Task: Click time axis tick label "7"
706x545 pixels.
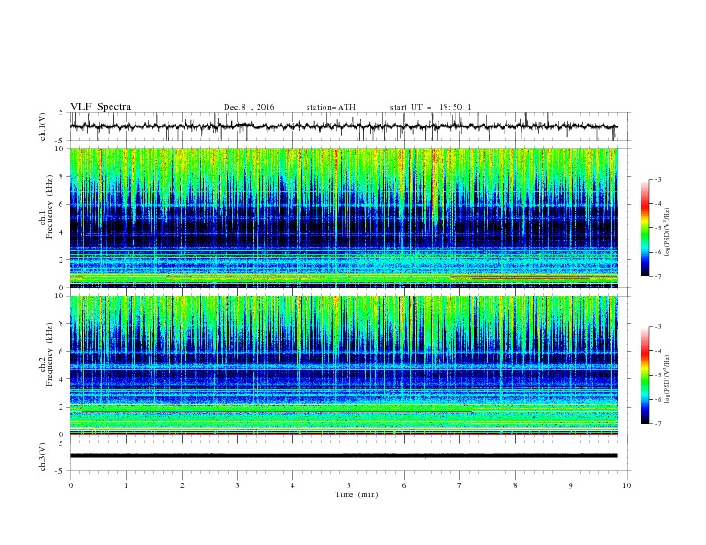Action: [460, 485]
